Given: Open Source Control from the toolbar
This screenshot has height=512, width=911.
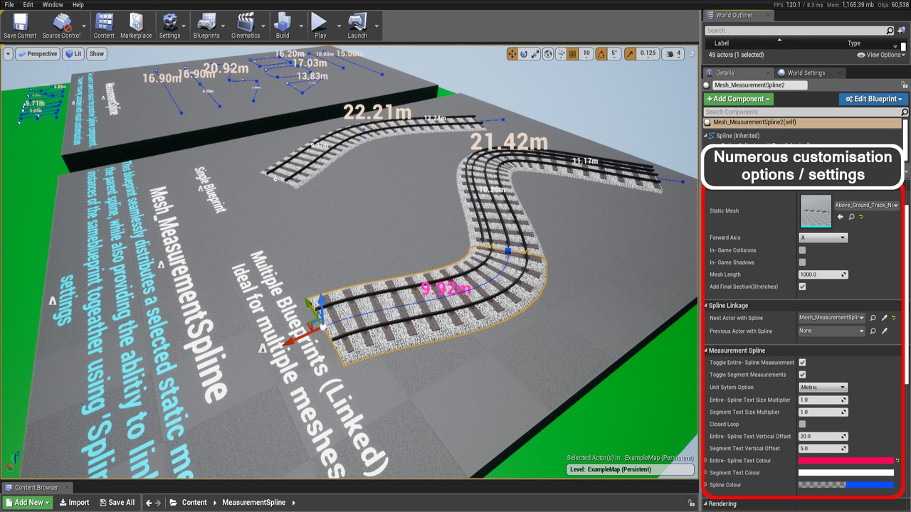Looking at the screenshot, I should (x=61, y=26).
